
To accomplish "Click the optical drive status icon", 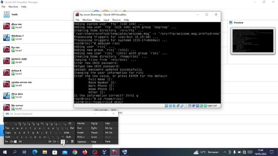I will [170, 106].
